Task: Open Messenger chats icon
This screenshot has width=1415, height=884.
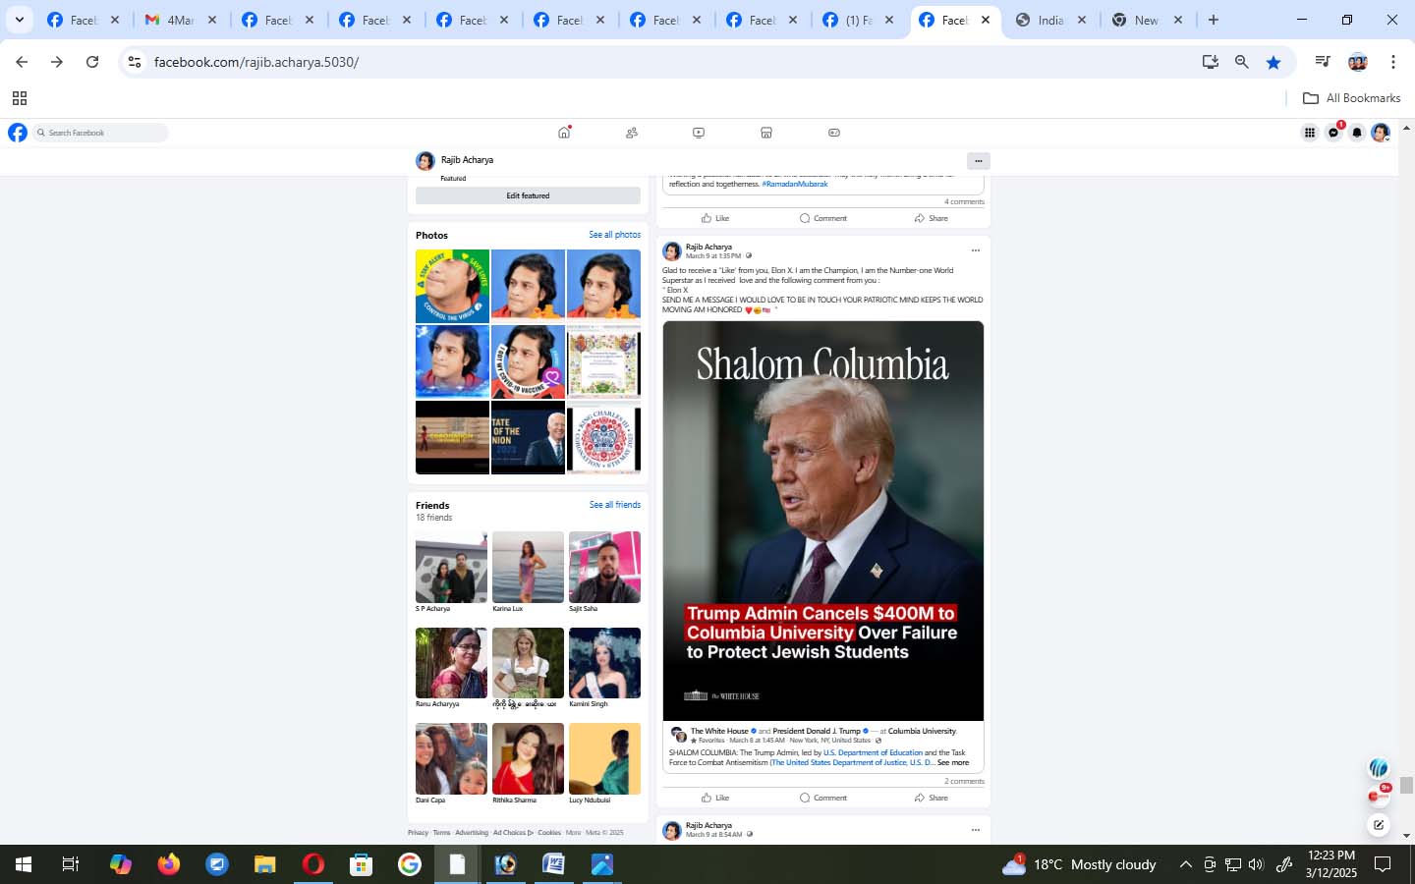Action: click(x=1333, y=133)
